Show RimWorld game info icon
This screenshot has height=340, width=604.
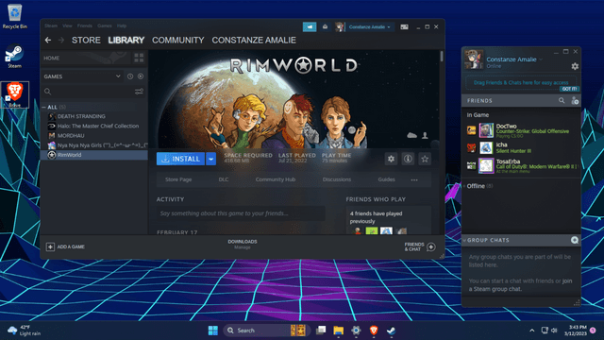coord(408,159)
